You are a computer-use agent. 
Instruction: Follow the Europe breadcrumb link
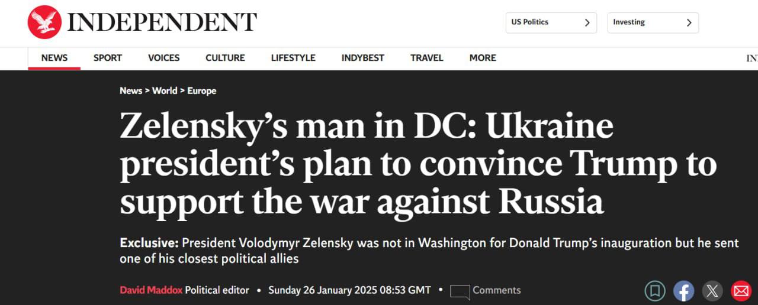tap(201, 90)
